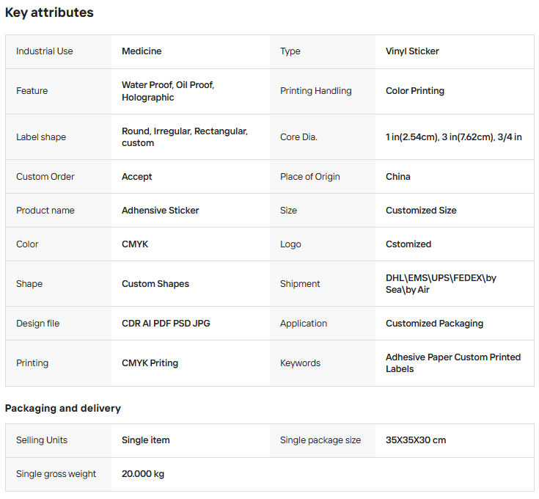Screen dimensions: 539x499
Task: Click the CMYK color value
Action: (135, 244)
